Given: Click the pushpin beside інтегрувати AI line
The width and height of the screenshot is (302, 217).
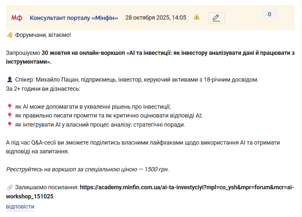Looking at the screenshot, I should pyautogui.click(x=9, y=124).
